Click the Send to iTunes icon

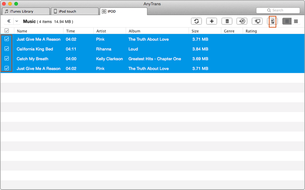coord(242,21)
